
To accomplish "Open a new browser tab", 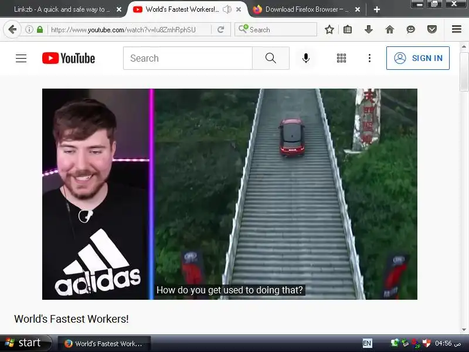I will (377, 9).
